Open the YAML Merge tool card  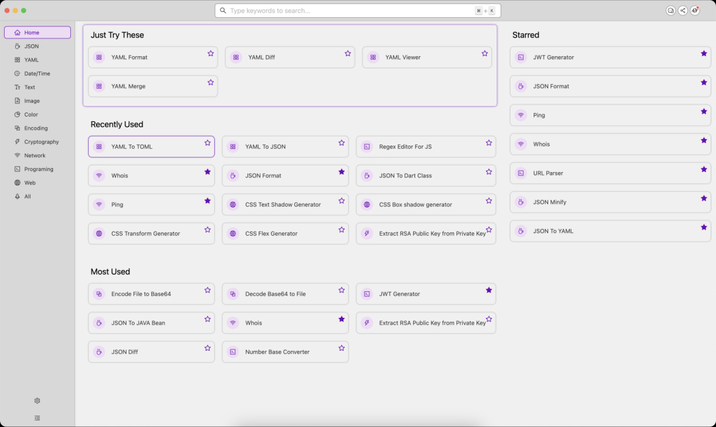pyautogui.click(x=153, y=86)
